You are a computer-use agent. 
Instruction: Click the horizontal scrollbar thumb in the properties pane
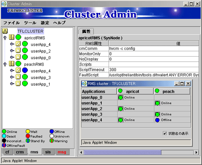tap(122, 152)
